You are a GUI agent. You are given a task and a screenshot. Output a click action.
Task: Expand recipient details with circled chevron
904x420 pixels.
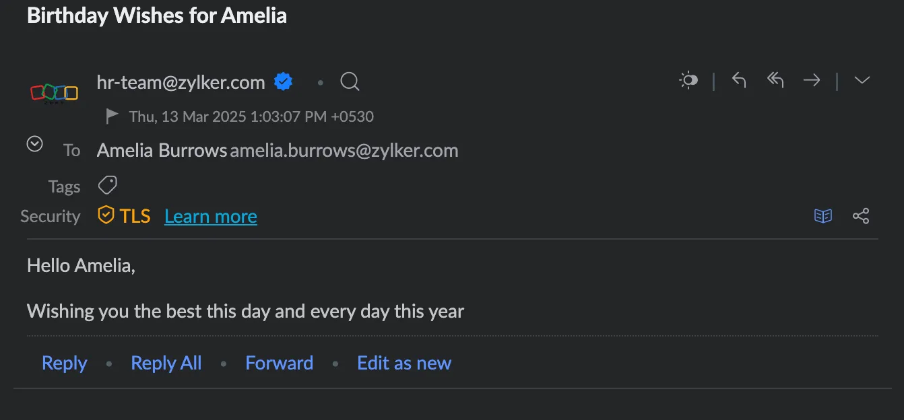point(35,144)
